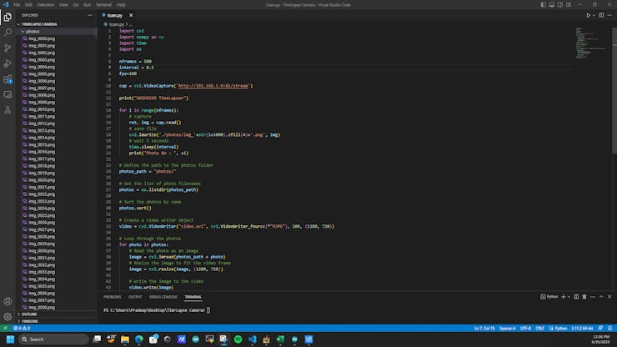This screenshot has width=617, height=347.
Task: Switch to the PROBLEMS panel tab
Action: point(112,296)
